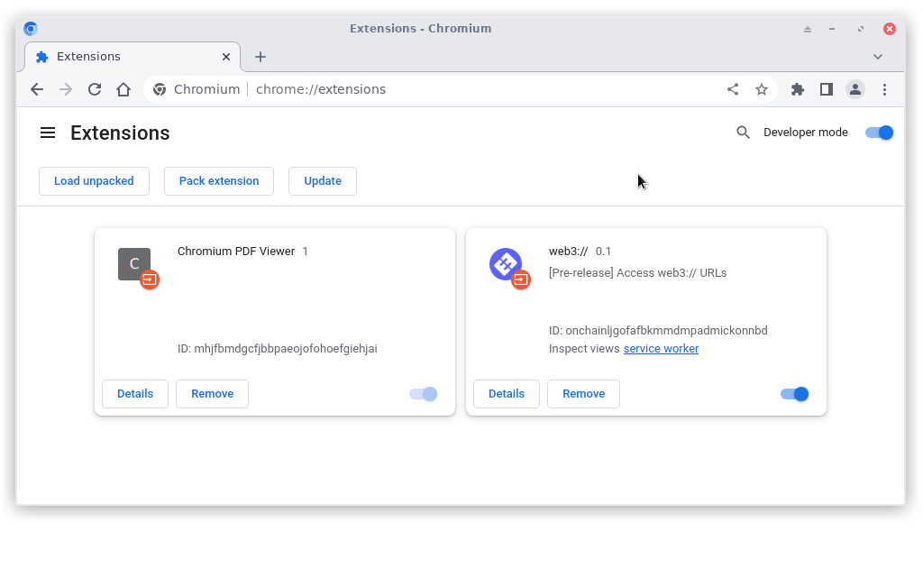Image resolution: width=923 pixels, height=577 pixels.
Task: Toggle the Chromium PDF Viewer switch
Action: [424, 394]
